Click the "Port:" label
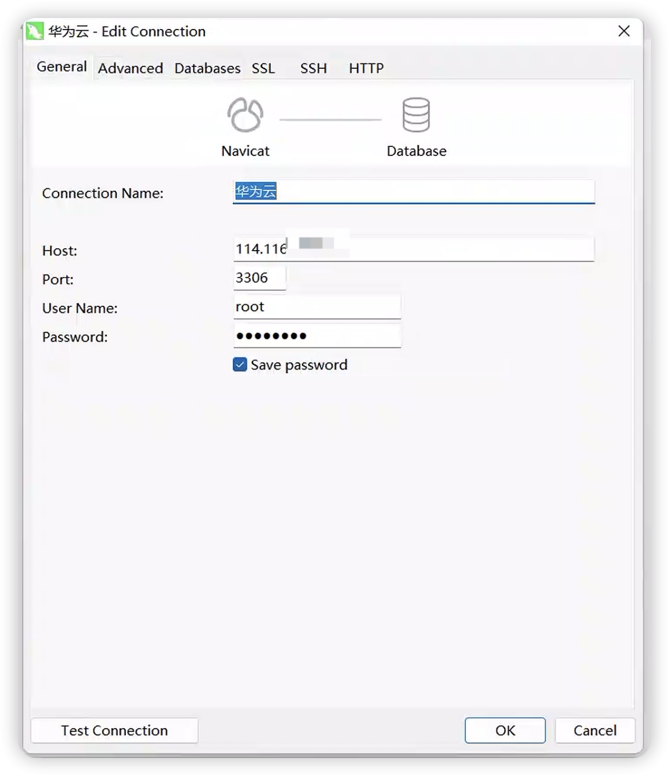The width and height of the screenshot is (669, 776). point(58,279)
